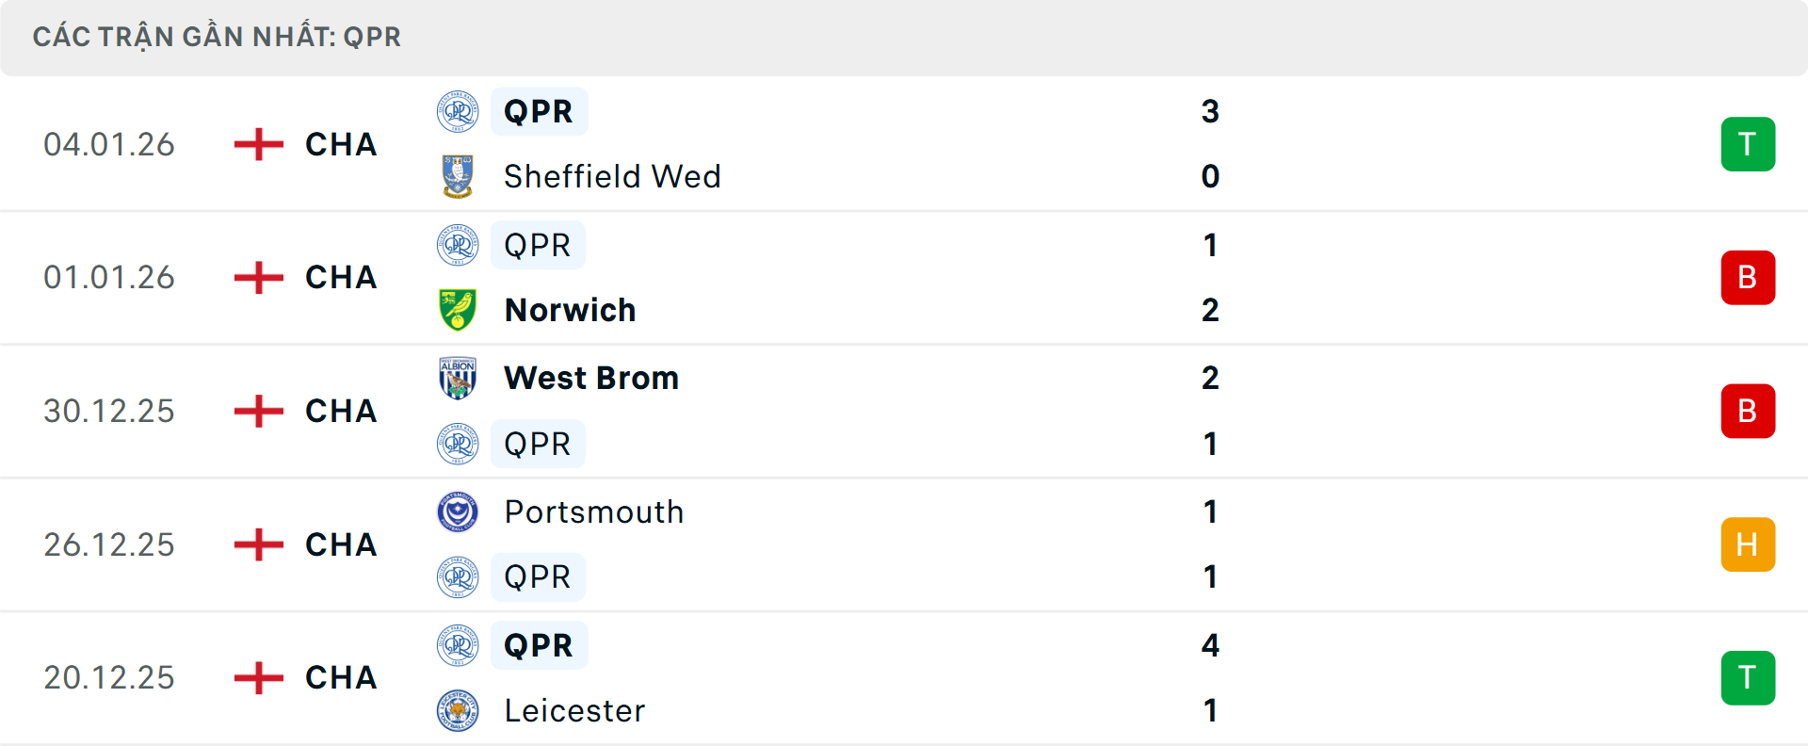Viewport: 1808px width, 746px height.
Task: Select the 20.12.25 match date
Action: click(x=109, y=677)
